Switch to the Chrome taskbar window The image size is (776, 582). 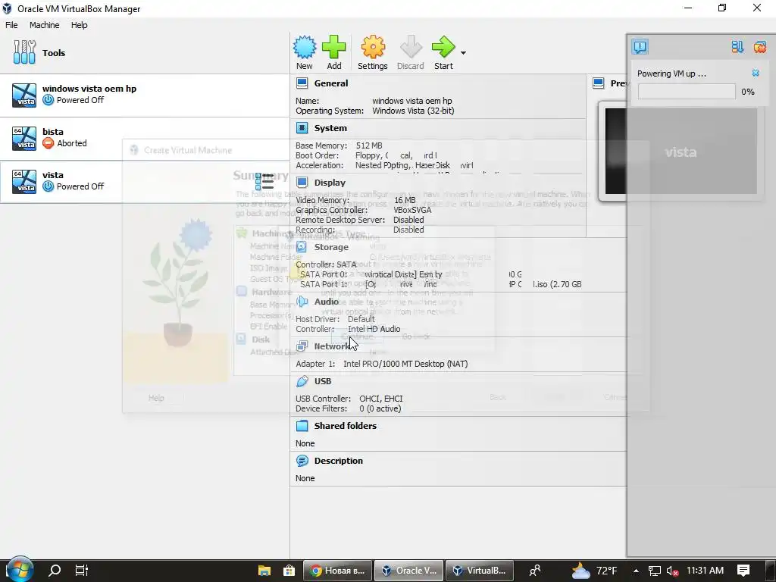(x=337, y=571)
